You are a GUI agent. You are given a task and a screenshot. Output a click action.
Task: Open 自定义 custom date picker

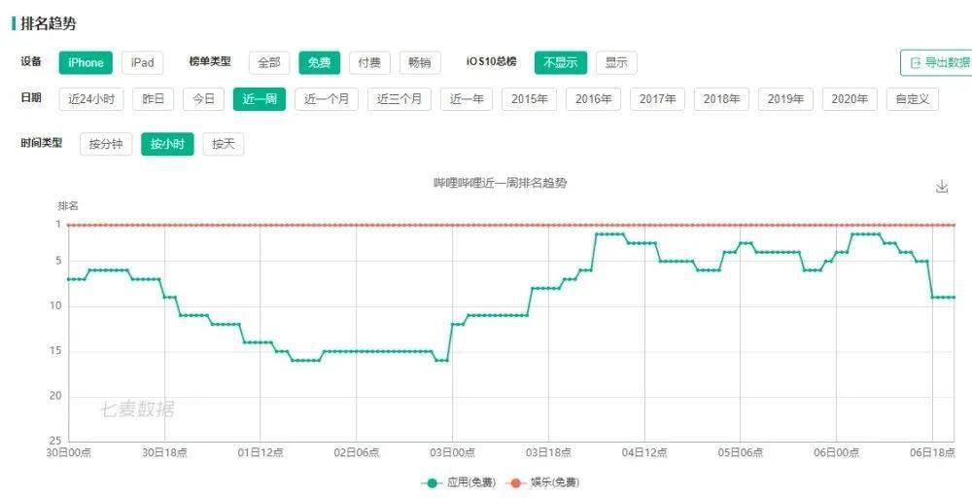click(x=913, y=99)
